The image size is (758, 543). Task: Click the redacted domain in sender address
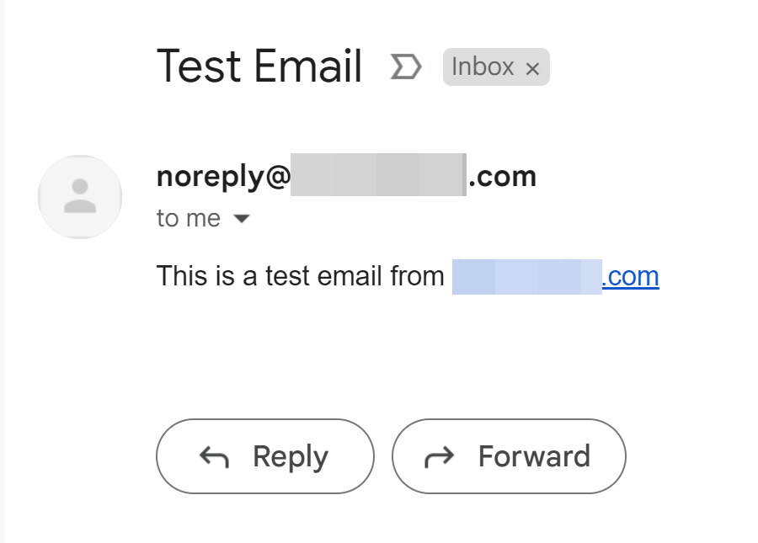pyautogui.click(x=378, y=174)
